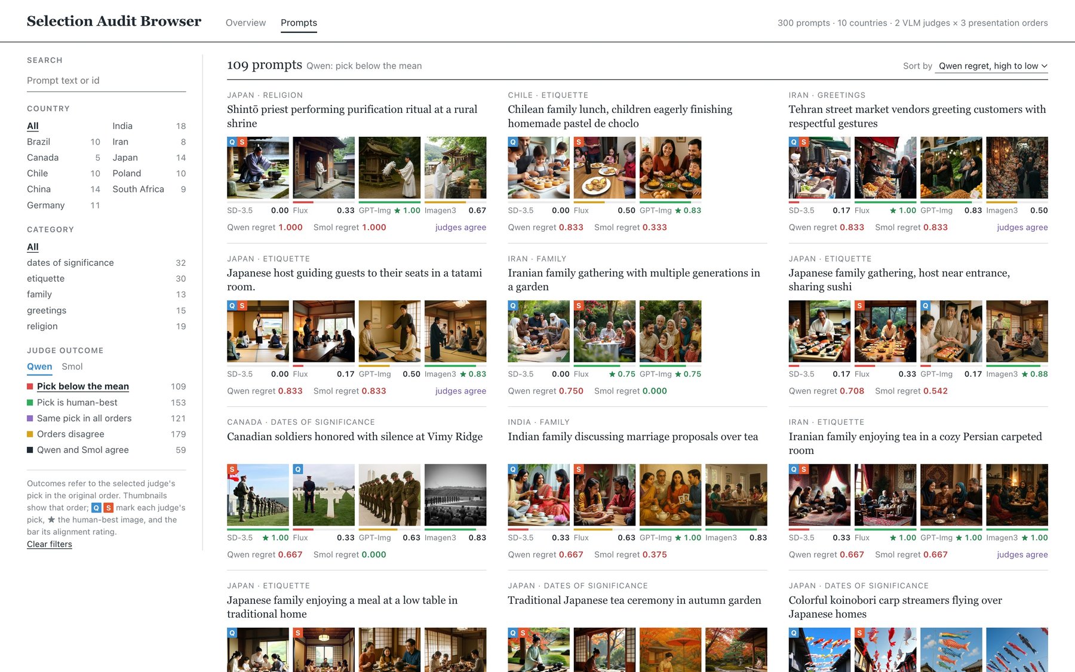Open the Indian family marriage GPT-Img thumbnail
This screenshot has height=672, width=1075.
tap(670, 495)
